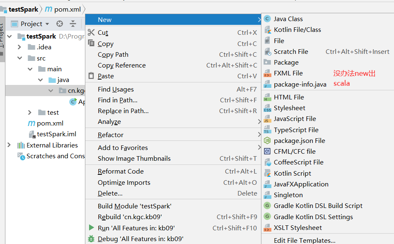Choose Replace in Path...
394x244 pixels.
[x=173, y=111]
